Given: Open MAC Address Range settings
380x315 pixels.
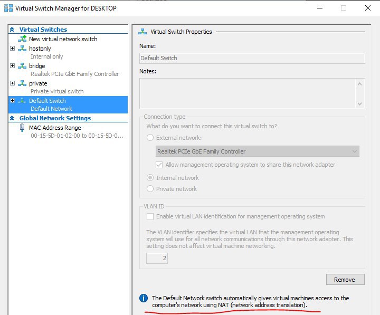Looking at the screenshot, I should [x=55, y=128].
